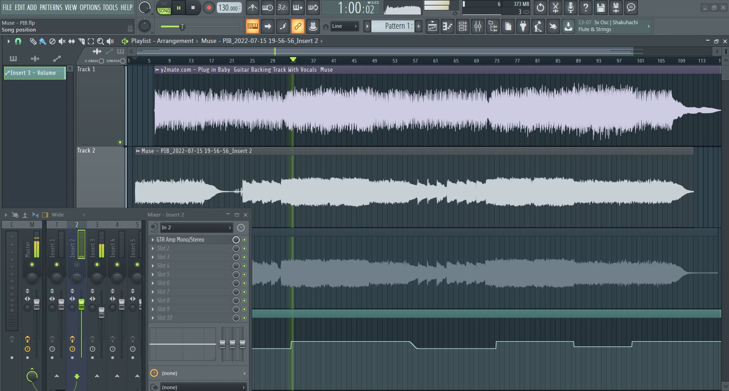Open the Channel rack icon
729x391 pixels.
tap(463, 26)
